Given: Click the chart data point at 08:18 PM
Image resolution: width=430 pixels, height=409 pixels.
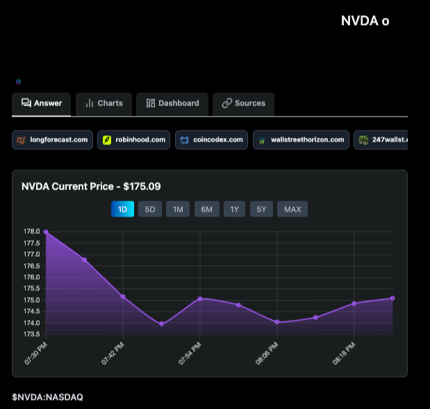Looking at the screenshot, I should pyautogui.click(x=354, y=303).
